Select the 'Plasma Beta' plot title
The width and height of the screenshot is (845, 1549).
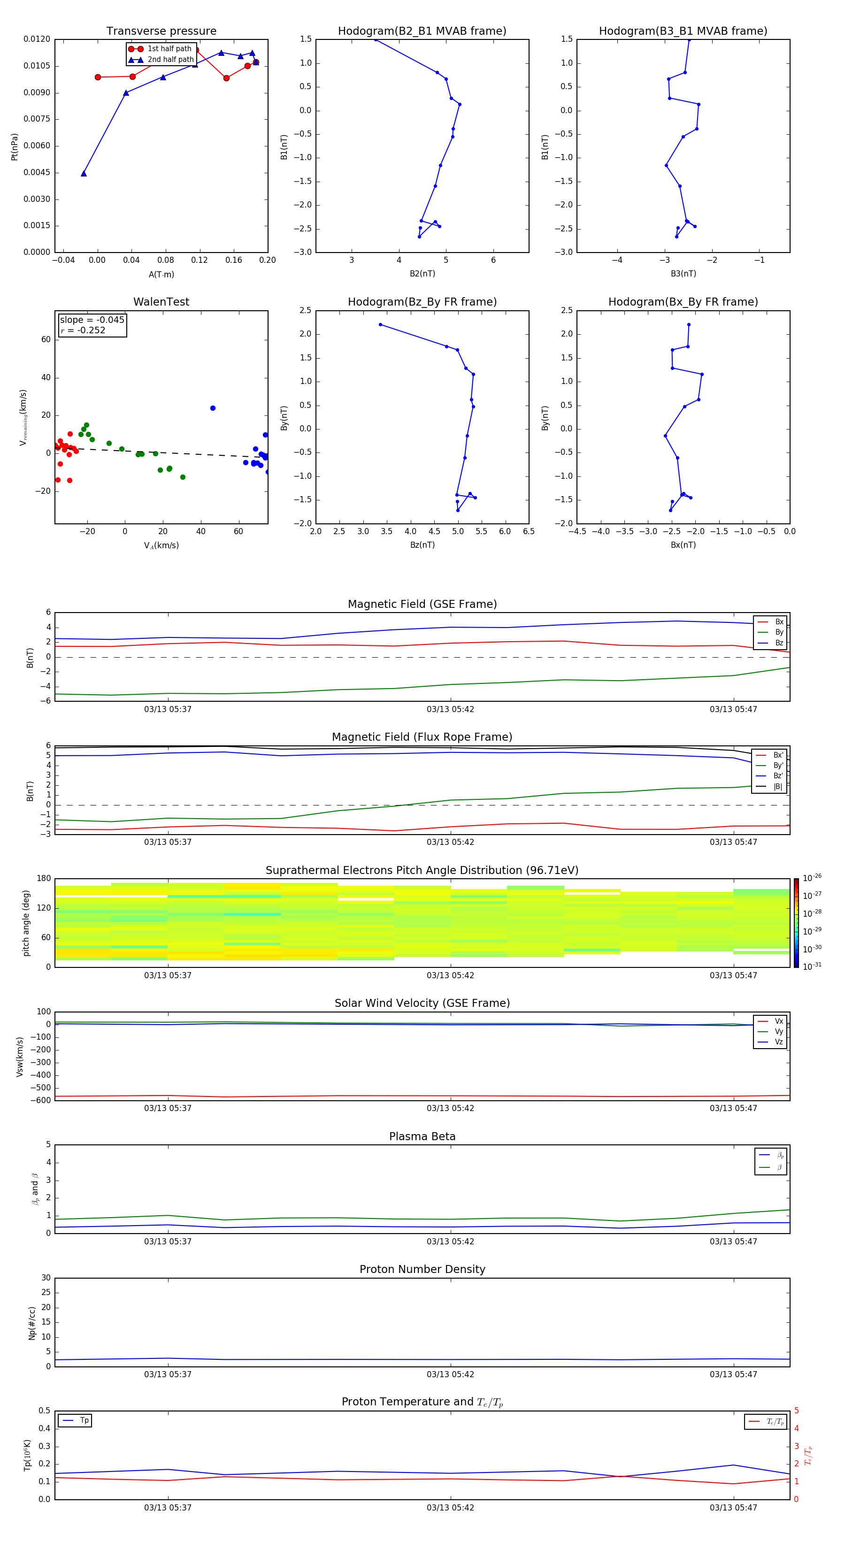point(422,1136)
